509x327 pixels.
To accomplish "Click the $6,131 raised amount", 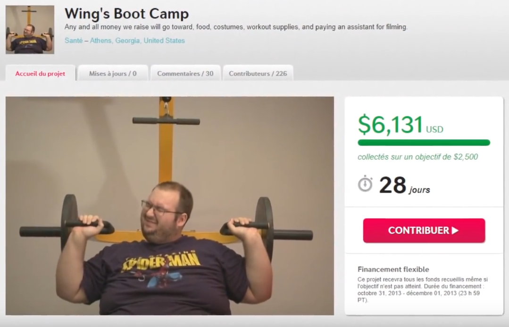I will tap(390, 125).
